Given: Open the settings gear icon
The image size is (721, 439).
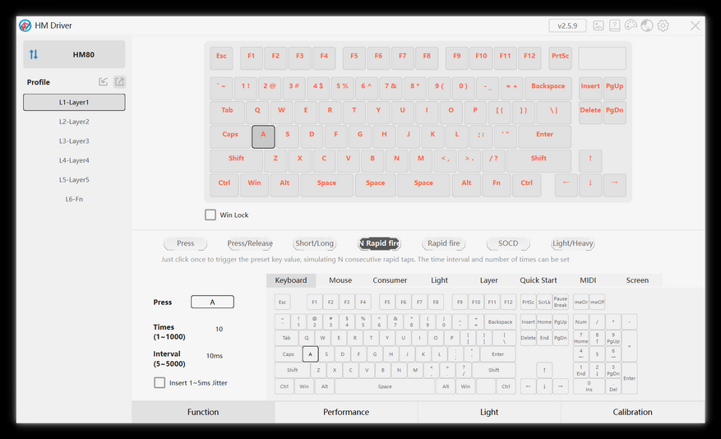Looking at the screenshot, I should pos(663,25).
